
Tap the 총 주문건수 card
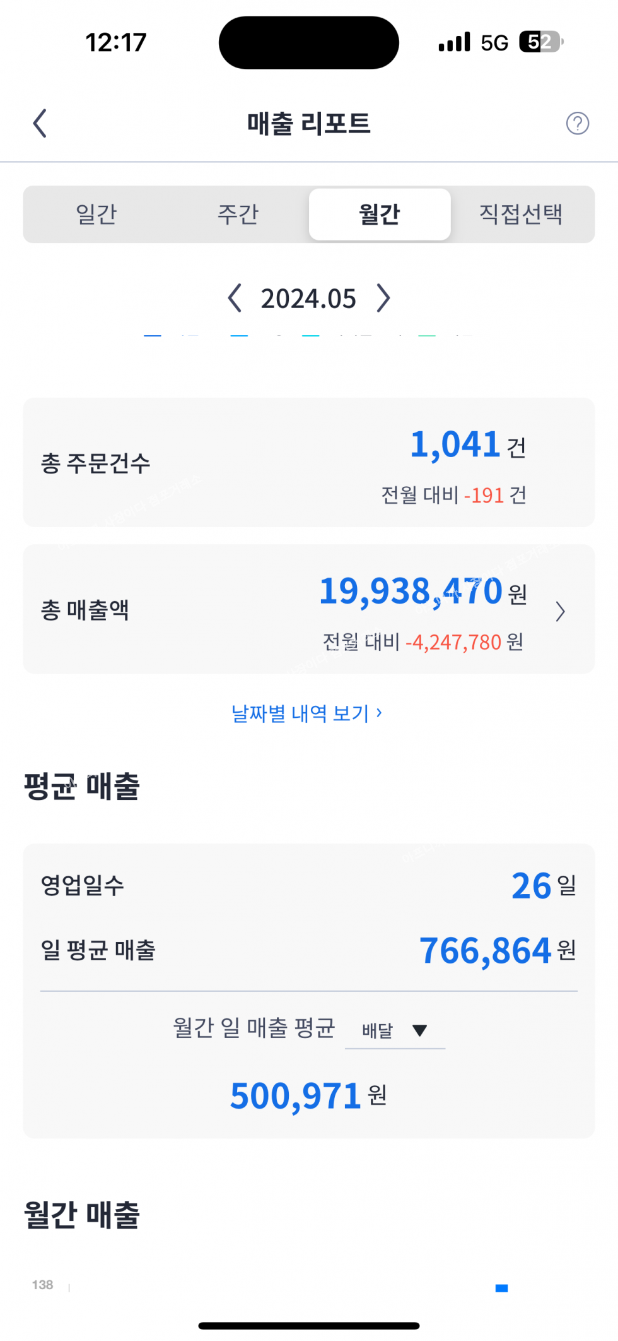click(308, 462)
